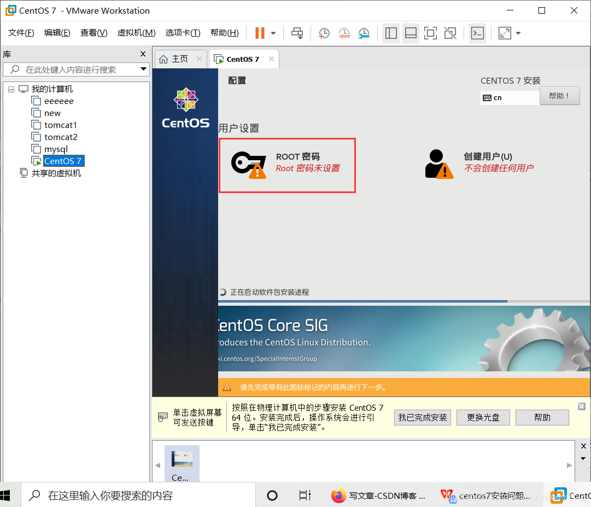Viewport: 591px width, 507px height.
Task: Select the eeeeee virtual machine
Action: pos(59,101)
